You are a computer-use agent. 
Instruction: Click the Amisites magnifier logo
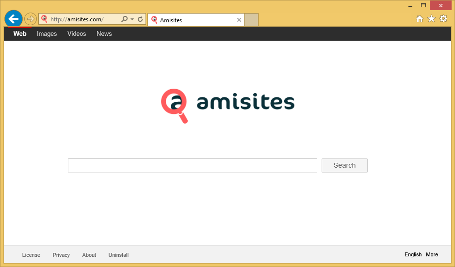click(175, 105)
